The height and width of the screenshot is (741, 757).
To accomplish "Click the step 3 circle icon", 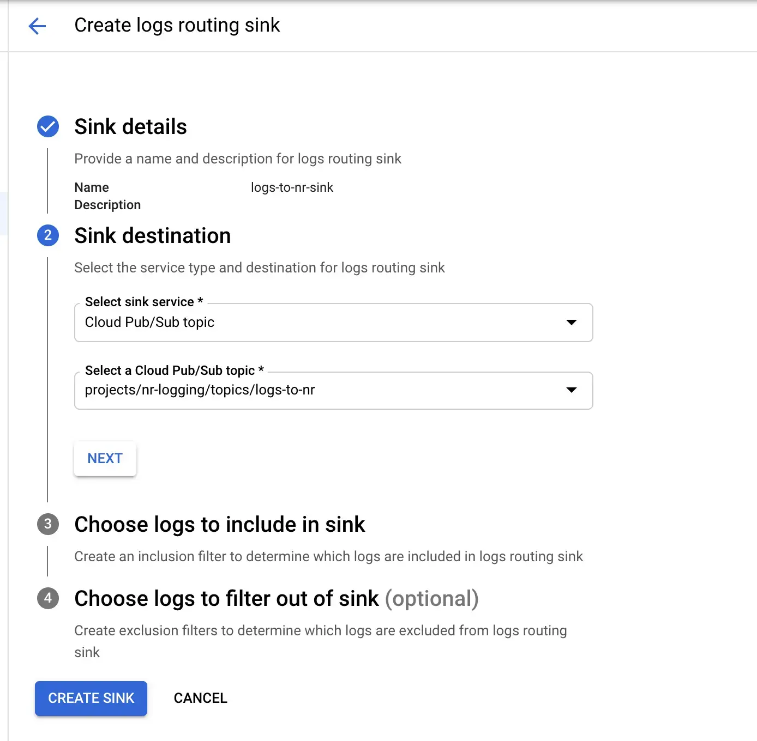I will click(48, 524).
